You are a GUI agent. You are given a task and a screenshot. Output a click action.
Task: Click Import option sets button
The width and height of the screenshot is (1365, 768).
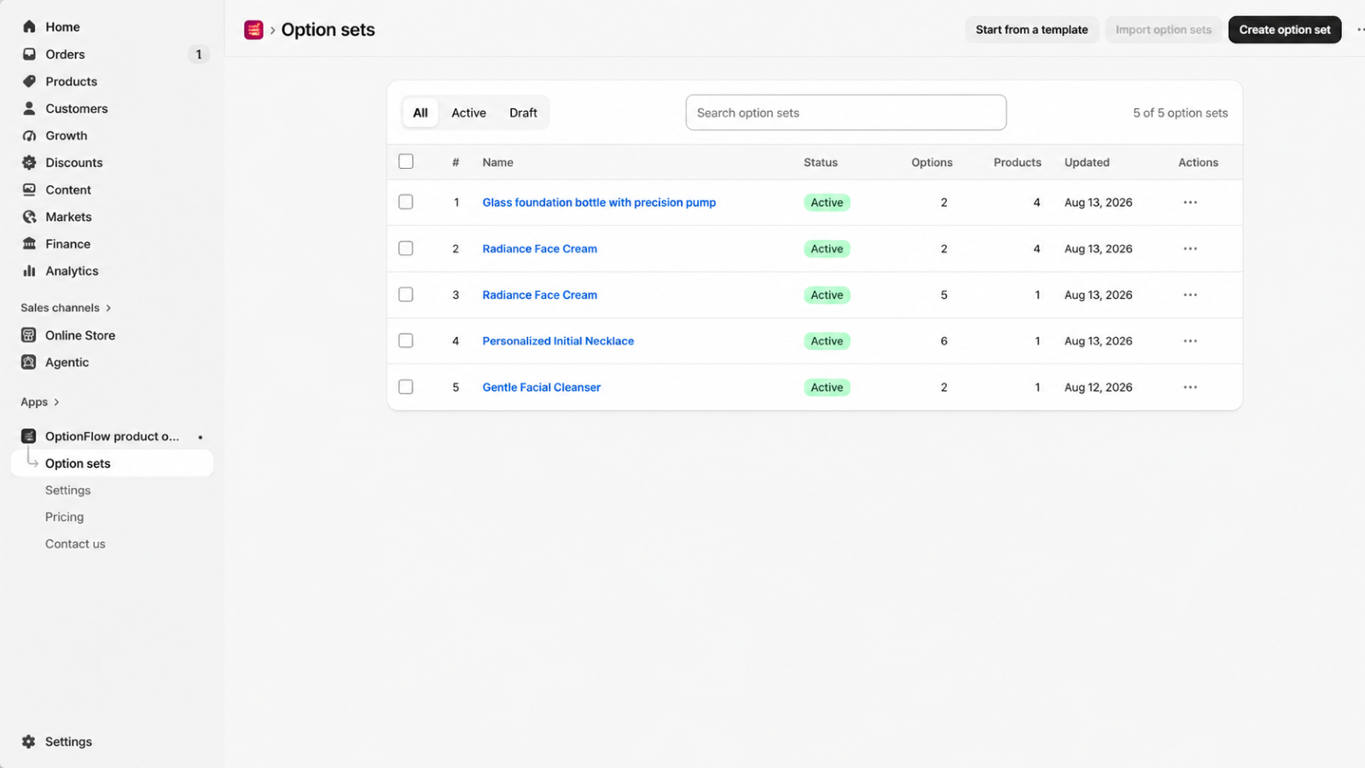click(1164, 30)
